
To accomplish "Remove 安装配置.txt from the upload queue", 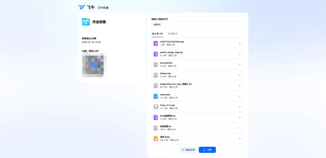I will click(x=240, y=128).
